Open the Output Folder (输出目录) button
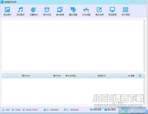This screenshot has width=148, height=114. coord(110,110)
